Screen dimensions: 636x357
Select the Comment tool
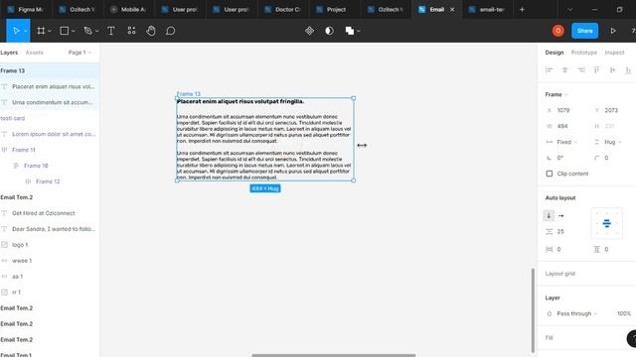[x=171, y=31]
